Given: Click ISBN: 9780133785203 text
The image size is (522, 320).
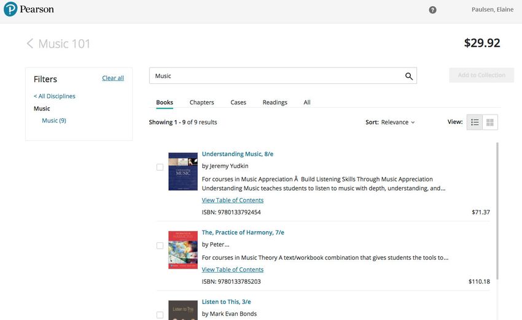Looking at the screenshot, I should tap(232, 282).
